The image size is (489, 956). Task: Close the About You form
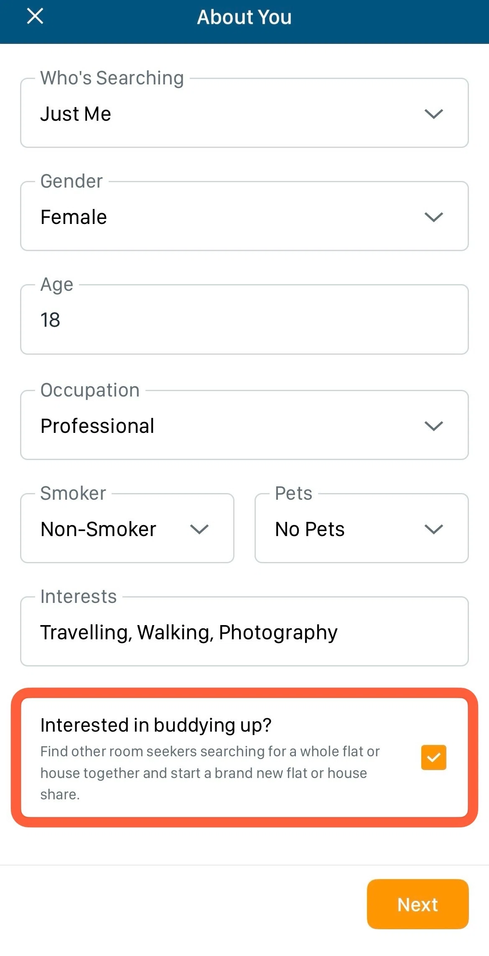click(x=35, y=17)
